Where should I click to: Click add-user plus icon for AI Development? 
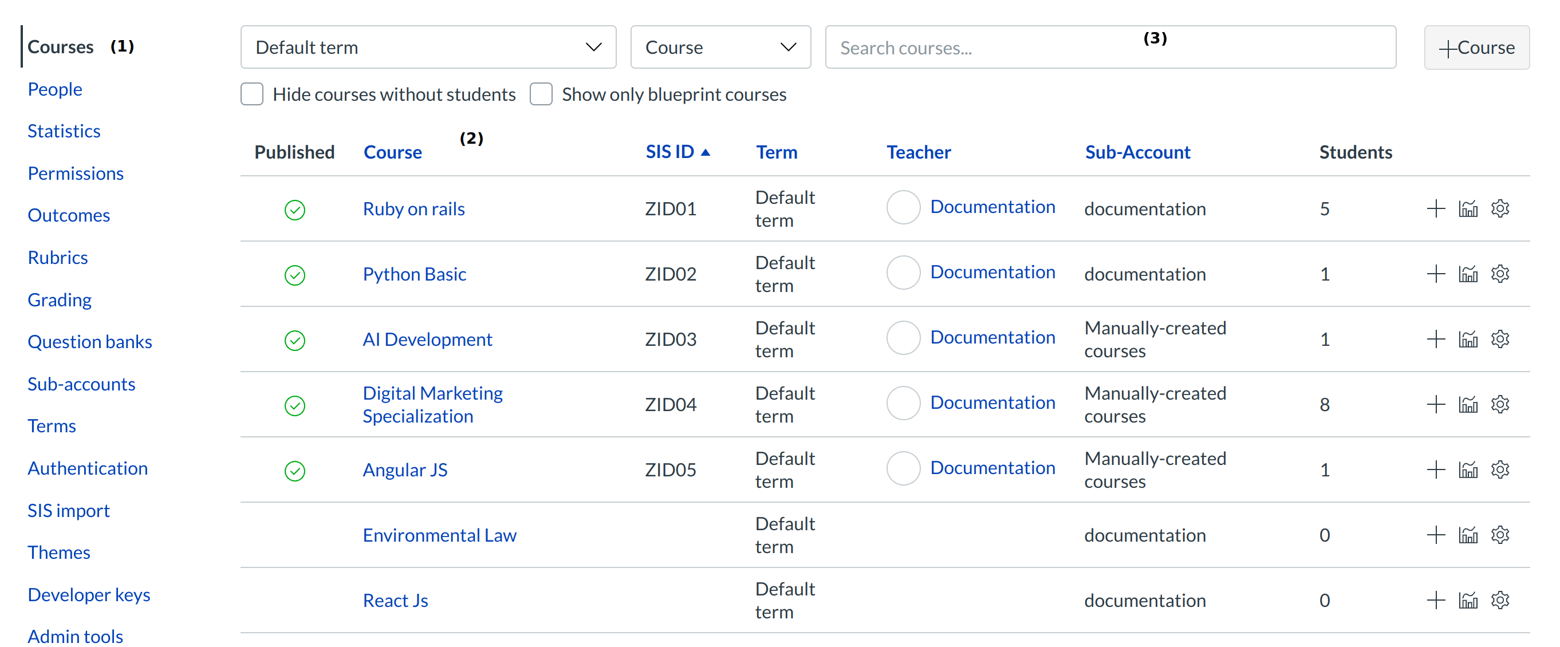coord(1435,339)
